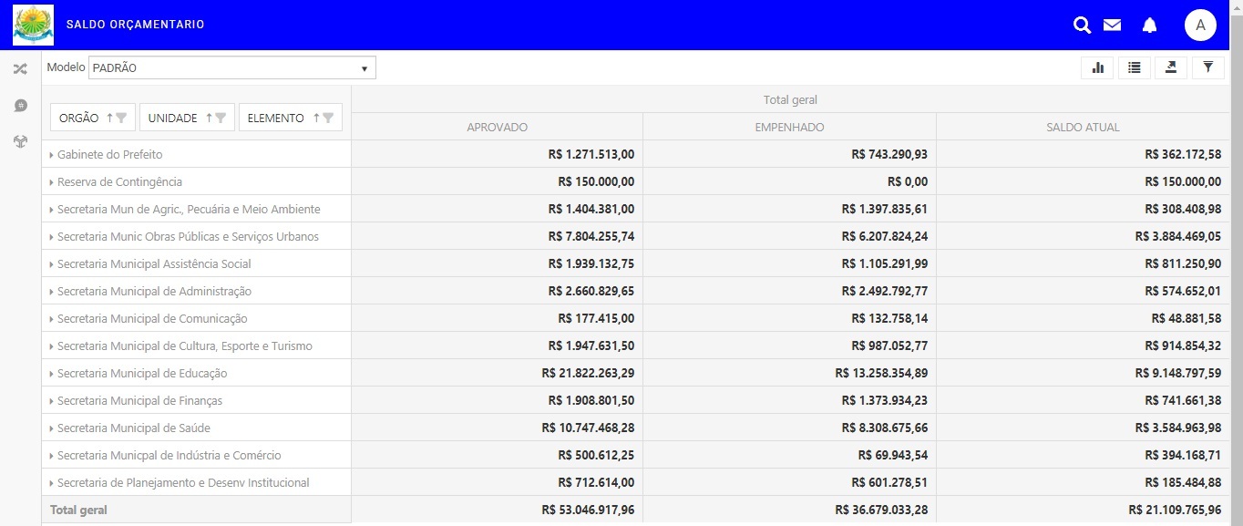1243x526 pixels.
Task: Expand Secretaria Municipal de Educação row
Action: coord(52,374)
